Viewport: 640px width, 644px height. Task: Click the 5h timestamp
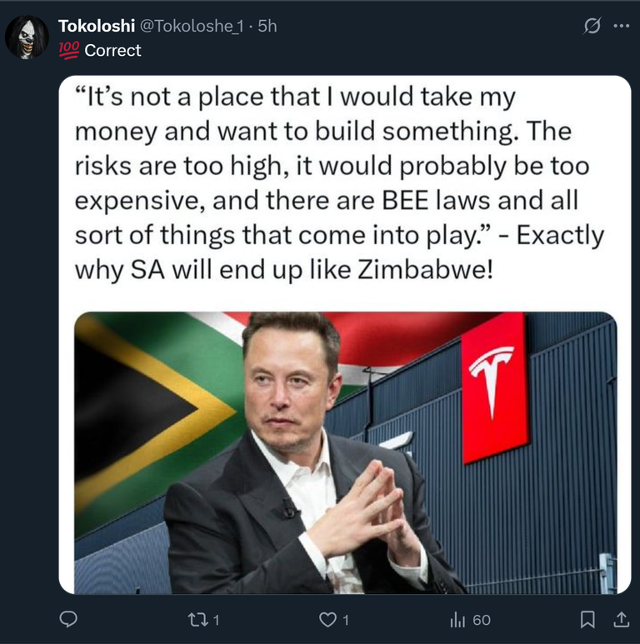(267, 26)
